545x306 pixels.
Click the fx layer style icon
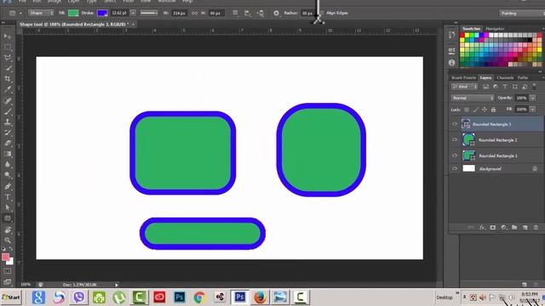pyautogui.click(x=482, y=227)
